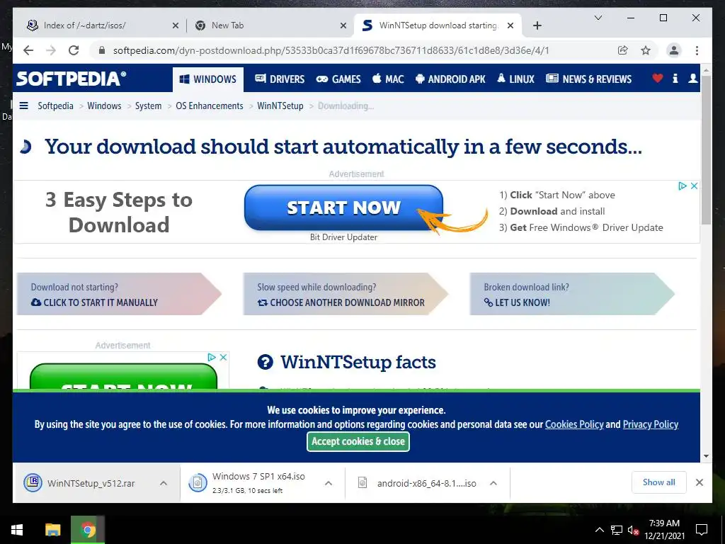Open the ANDROID APK section

[x=450, y=79]
